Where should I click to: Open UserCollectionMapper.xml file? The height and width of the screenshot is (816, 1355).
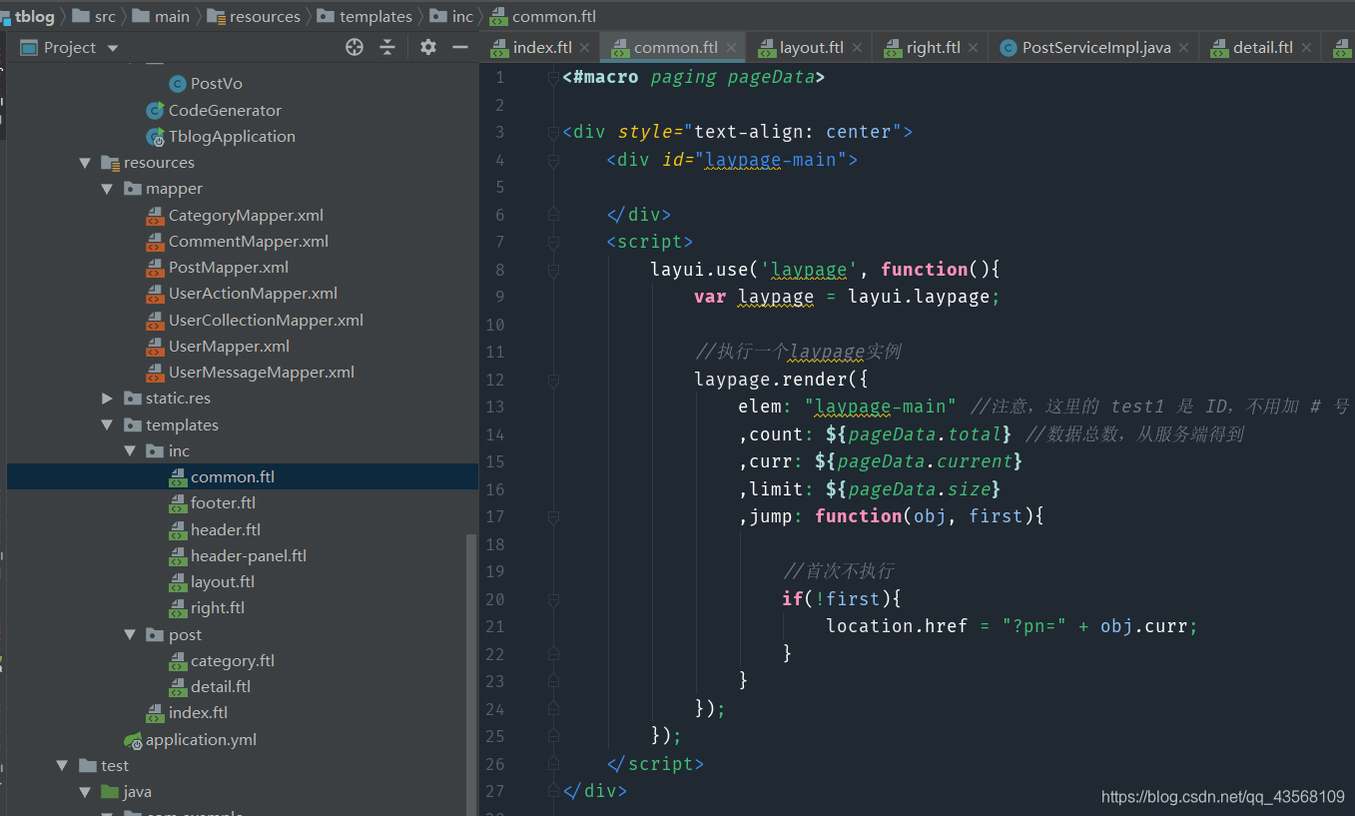click(255, 320)
